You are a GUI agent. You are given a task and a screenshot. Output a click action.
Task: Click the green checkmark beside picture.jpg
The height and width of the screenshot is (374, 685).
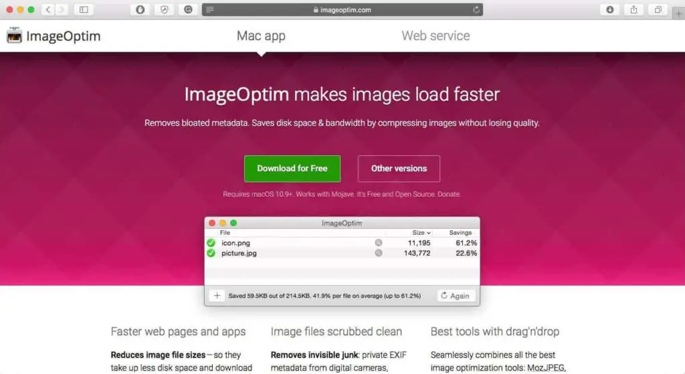click(x=211, y=253)
